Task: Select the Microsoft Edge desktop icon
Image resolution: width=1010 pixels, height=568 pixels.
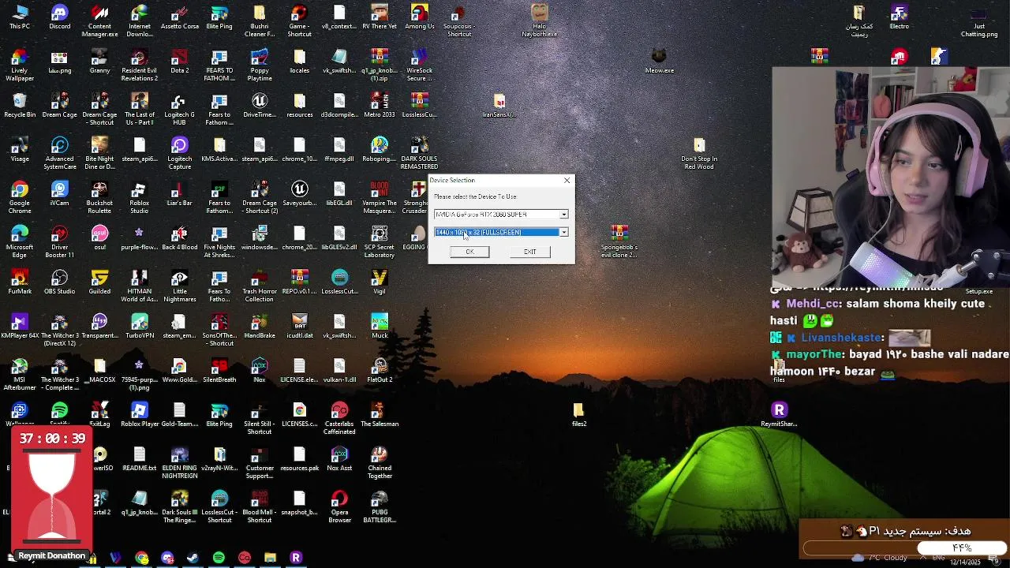Action: point(20,241)
